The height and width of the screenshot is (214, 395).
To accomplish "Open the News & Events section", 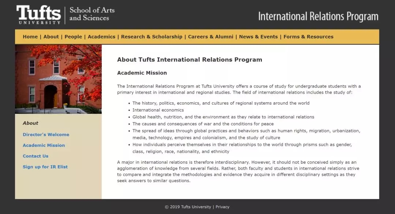I will click(258, 37).
